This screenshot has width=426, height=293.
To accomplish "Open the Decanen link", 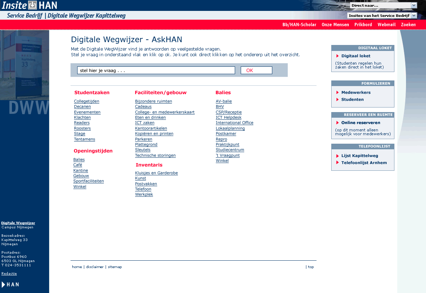I will click(82, 107).
